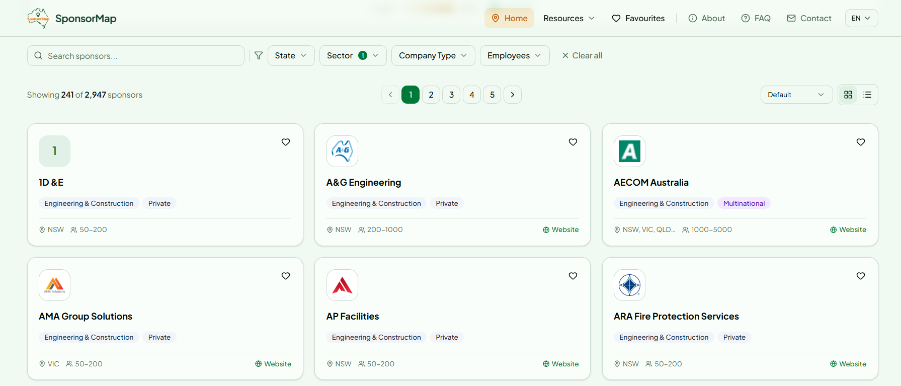Click into the Search sponsors field

[x=136, y=56]
